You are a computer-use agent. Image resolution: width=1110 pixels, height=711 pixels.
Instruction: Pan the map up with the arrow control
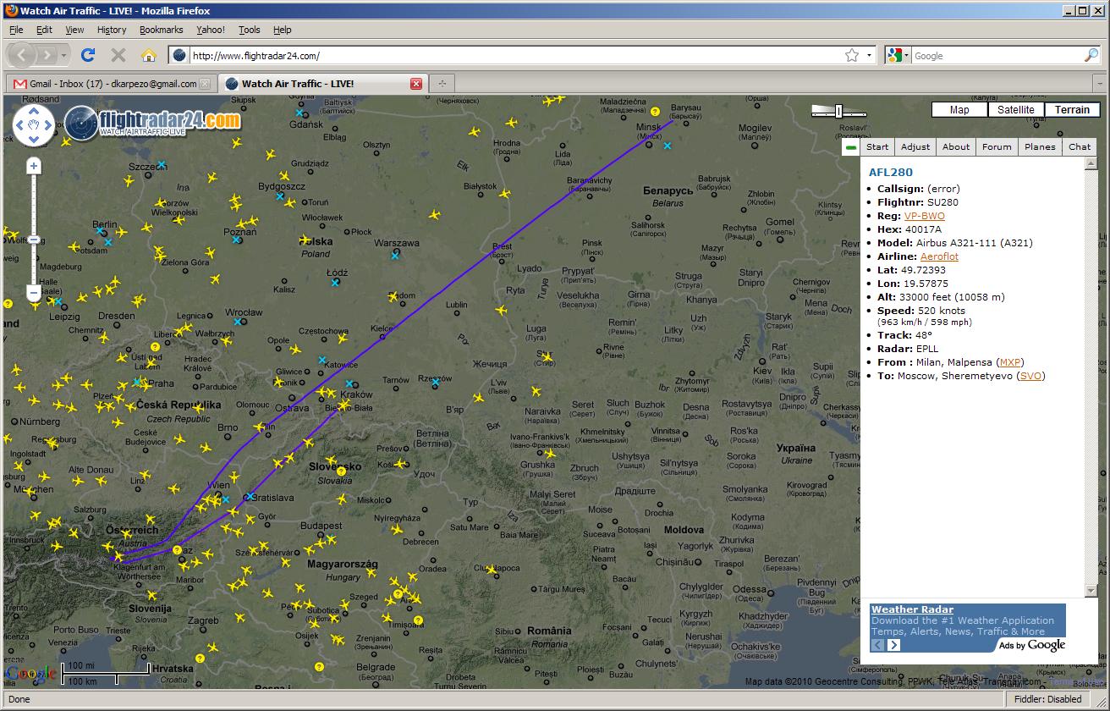point(34,111)
